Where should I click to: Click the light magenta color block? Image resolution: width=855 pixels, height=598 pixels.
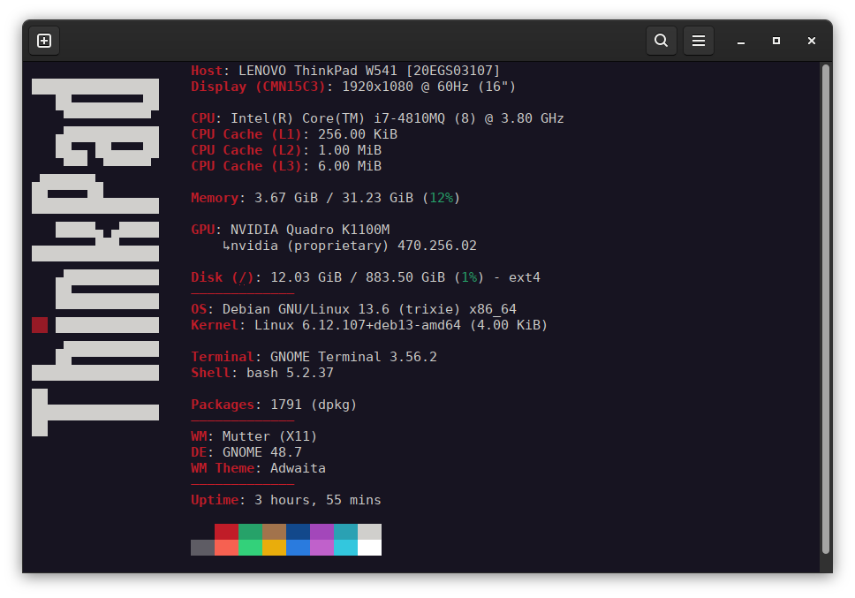pyautogui.click(x=322, y=548)
